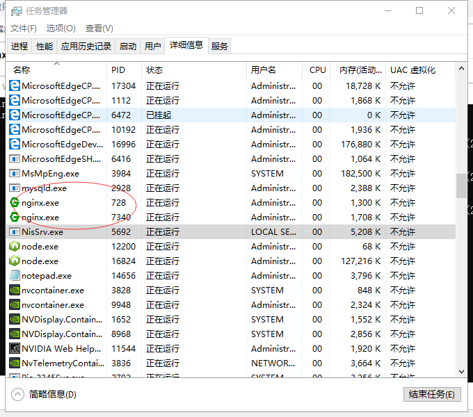This screenshot has height=417, width=473.
Task: Sort by the 内存(活动 column header
Action: tap(358, 70)
